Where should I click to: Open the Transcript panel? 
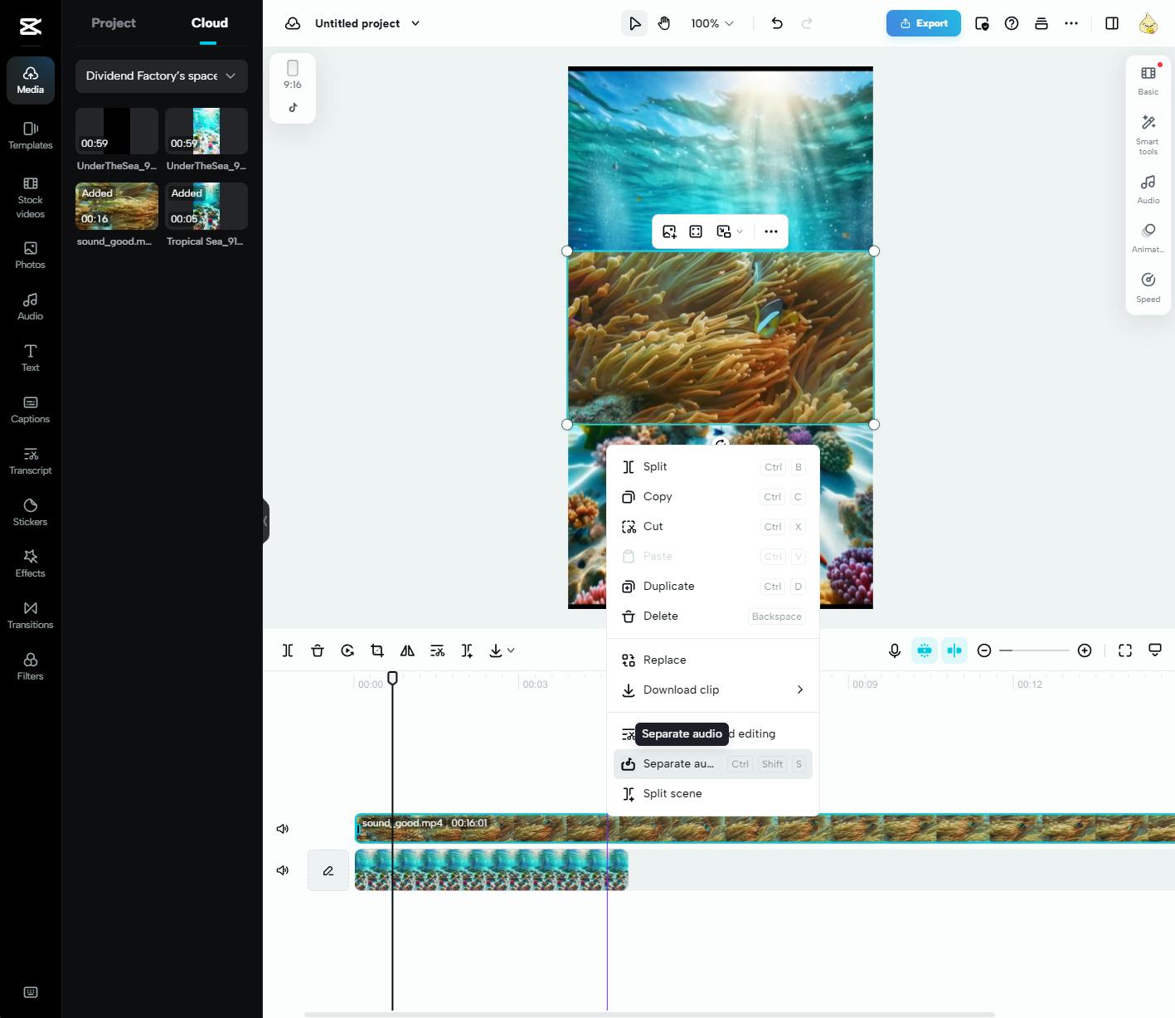click(31, 461)
